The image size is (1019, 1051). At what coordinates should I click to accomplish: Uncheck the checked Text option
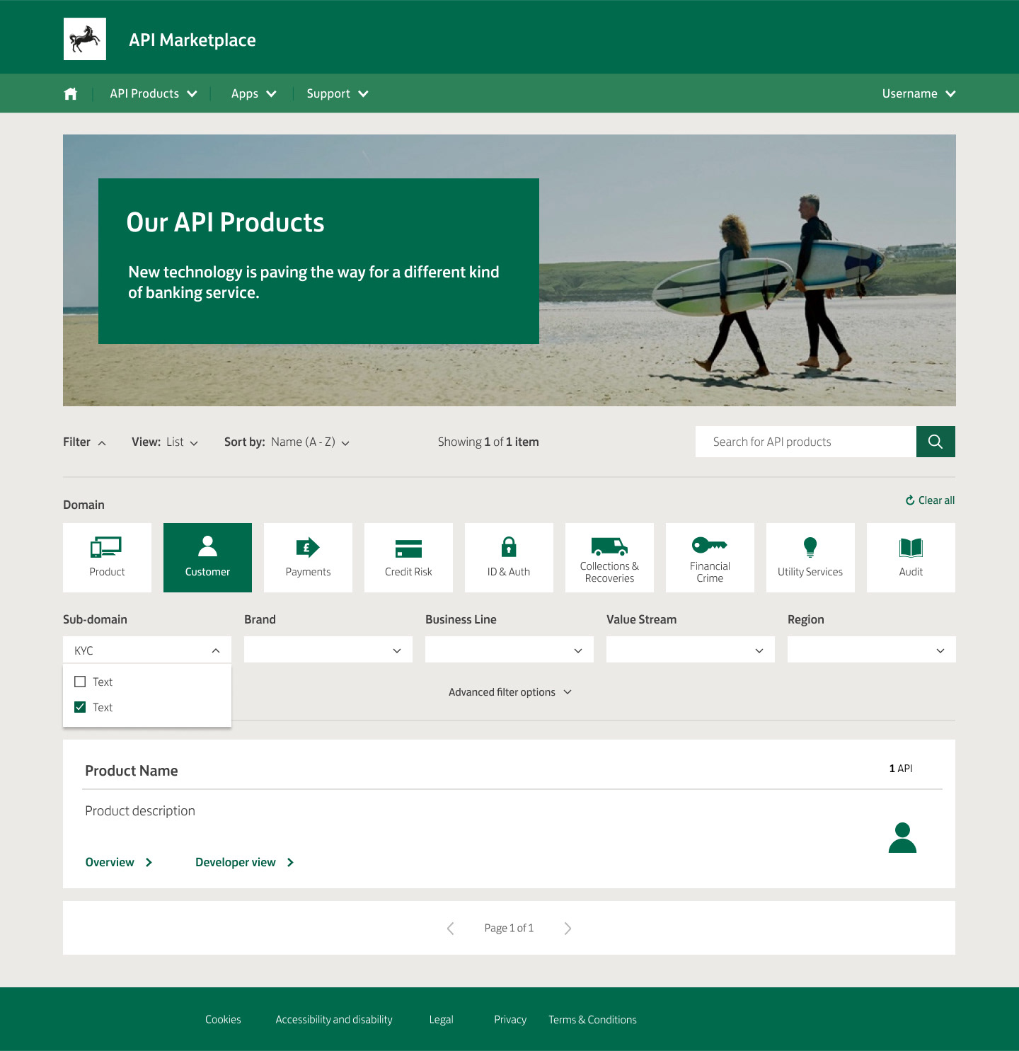(x=80, y=707)
